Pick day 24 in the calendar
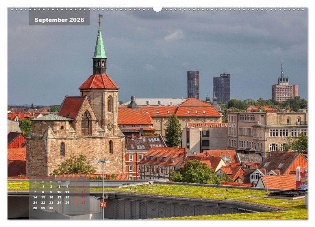 pos(59,203)
